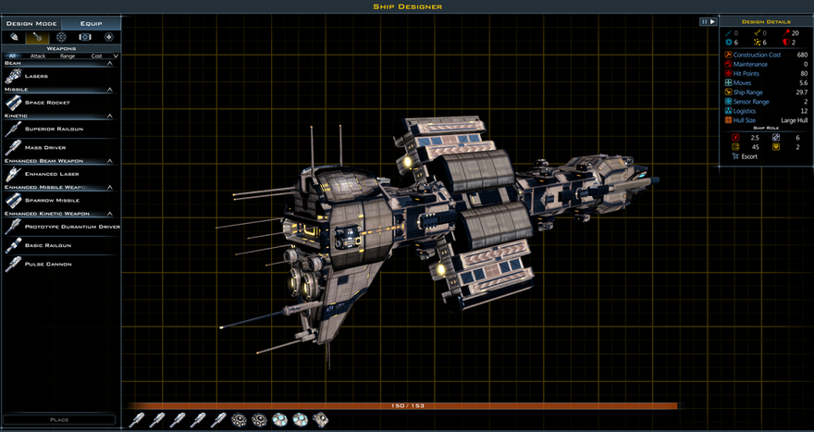Collapse the Enhanced Beam Weapon section
This screenshot has height=432, width=814.
tap(110, 161)
